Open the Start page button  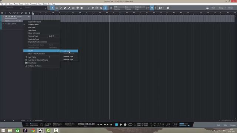point(213,8)
